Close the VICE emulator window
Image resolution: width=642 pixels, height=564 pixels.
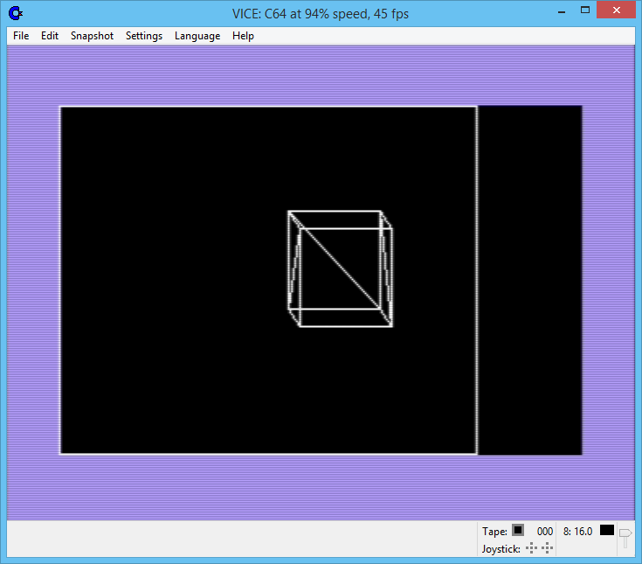616,10
